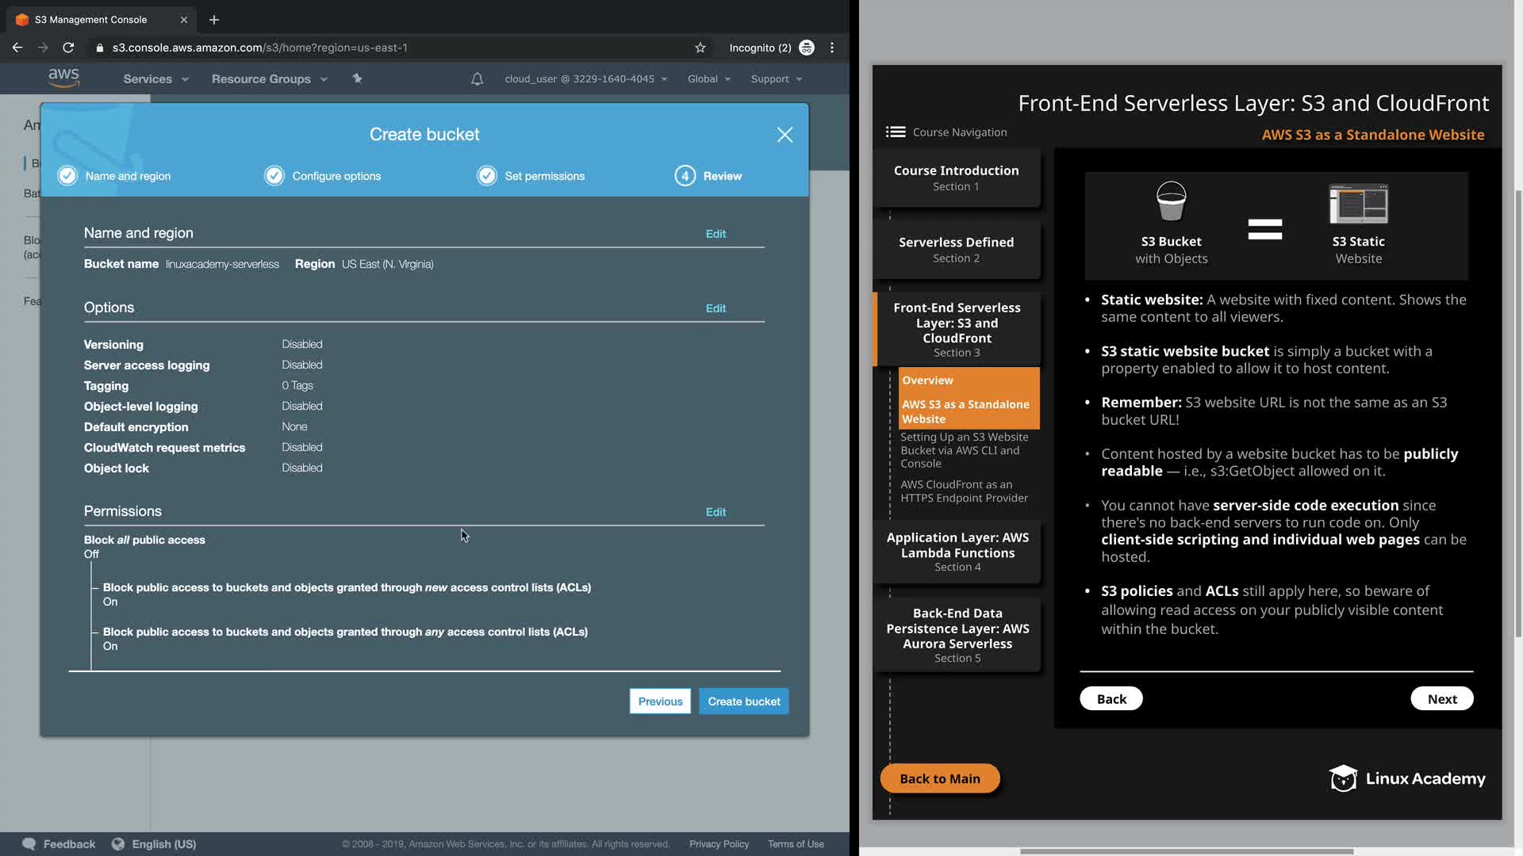Open the Global region dropdown
This screenshot has width=1523, height=856.
tap(708, 79)
